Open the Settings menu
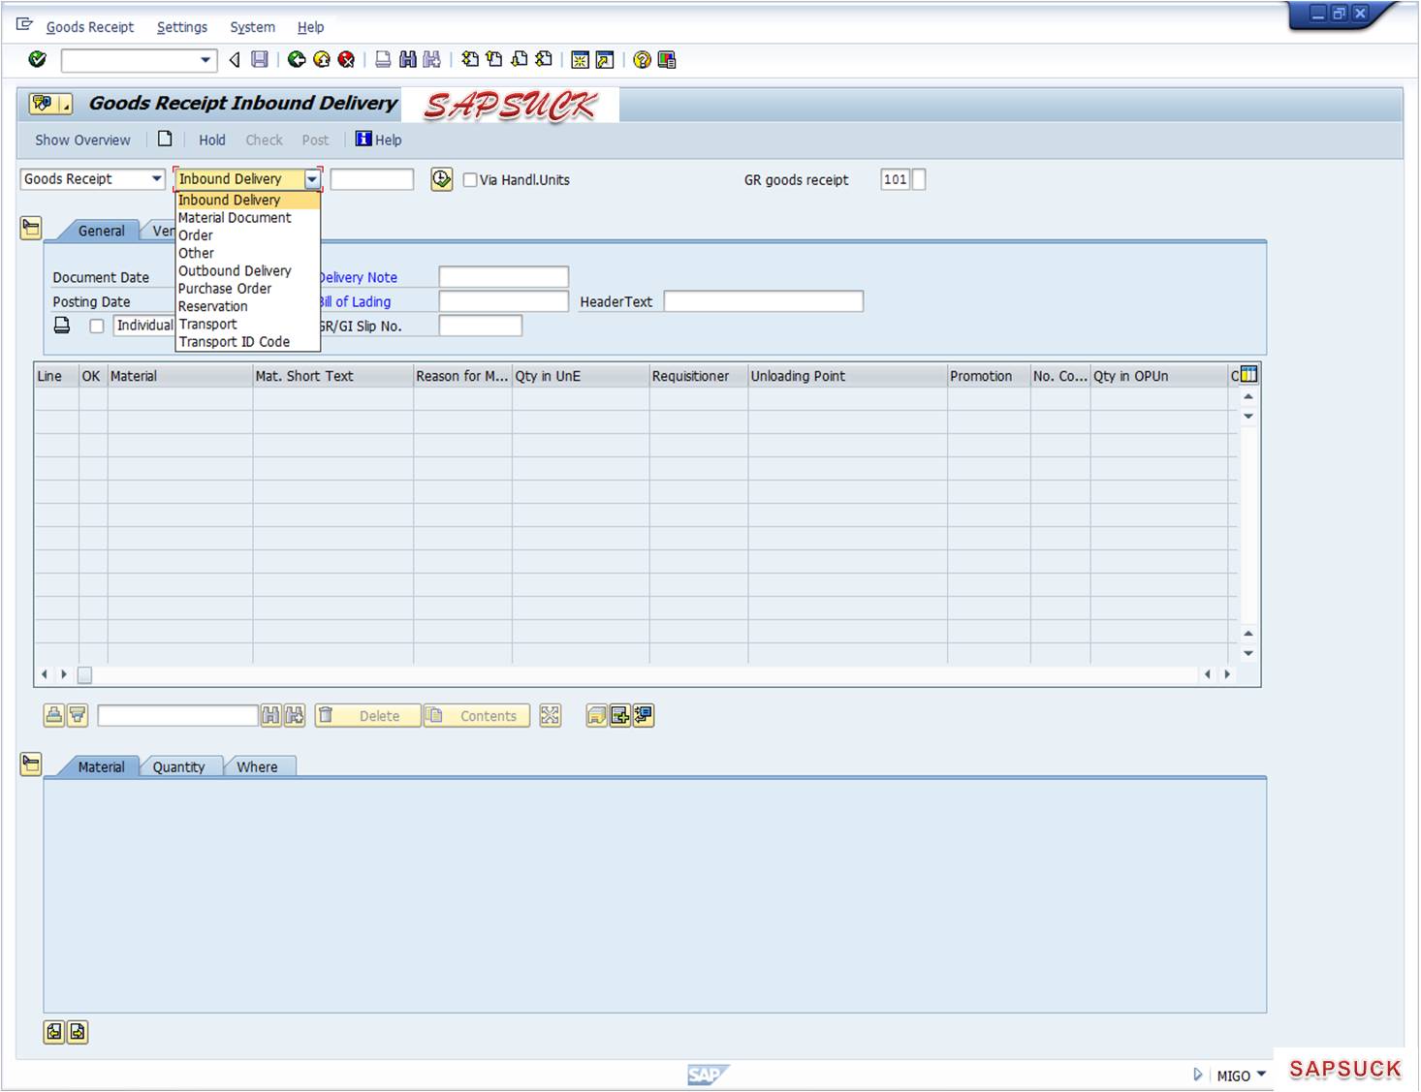This screenshot has width=1421, height=1092. pos(182,27)
